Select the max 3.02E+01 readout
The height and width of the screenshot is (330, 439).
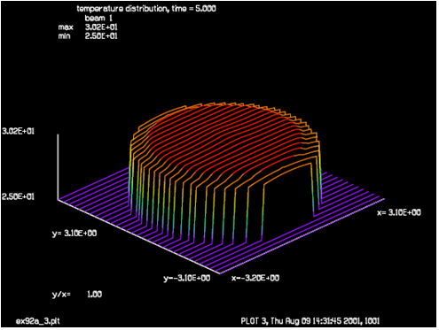[x=88, y=27]
